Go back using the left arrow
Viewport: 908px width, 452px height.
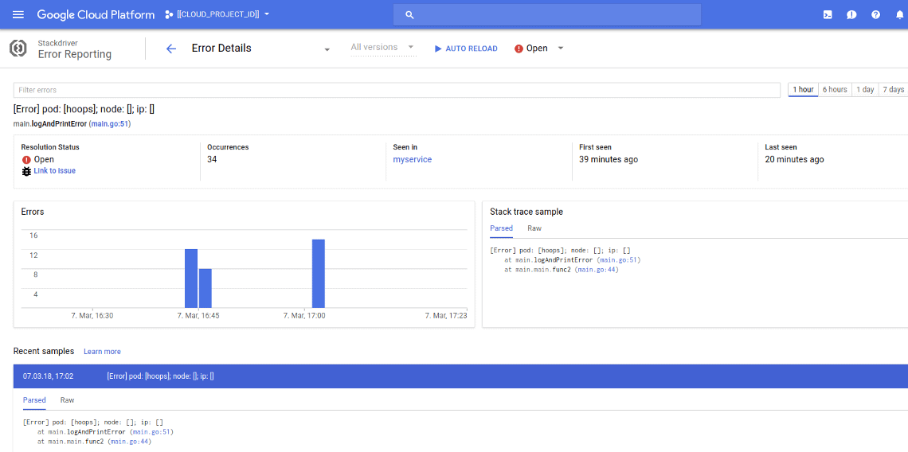170,49
